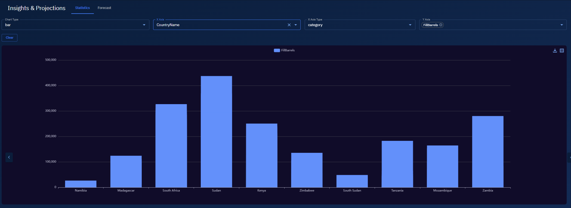Click the partially visible right-edge panel arrow
This screenshot has height=208, width=571.
click(x=570, y=157)
